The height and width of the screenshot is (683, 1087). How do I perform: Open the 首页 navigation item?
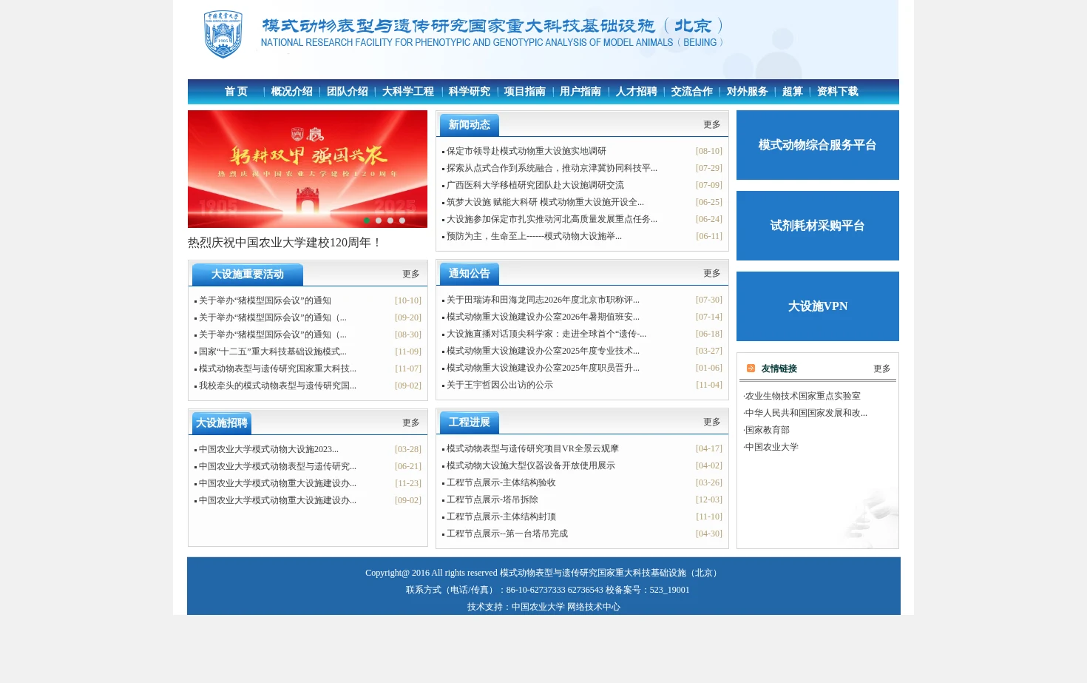click(x=236, y=92)
